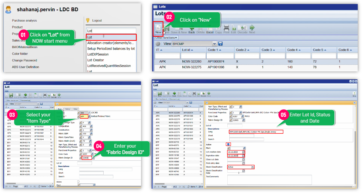Screen dimensions: 364x194
Task: Click the Help icon in the Lot window
Action: pyautogui.click(x=354, y=94)
